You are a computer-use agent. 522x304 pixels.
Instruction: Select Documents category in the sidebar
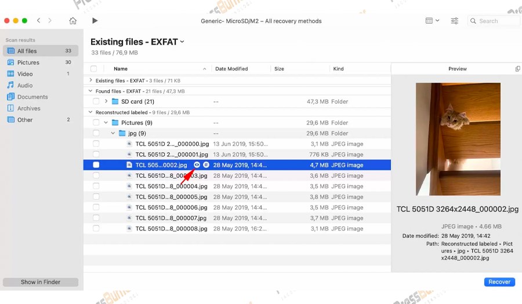[32, 97]
